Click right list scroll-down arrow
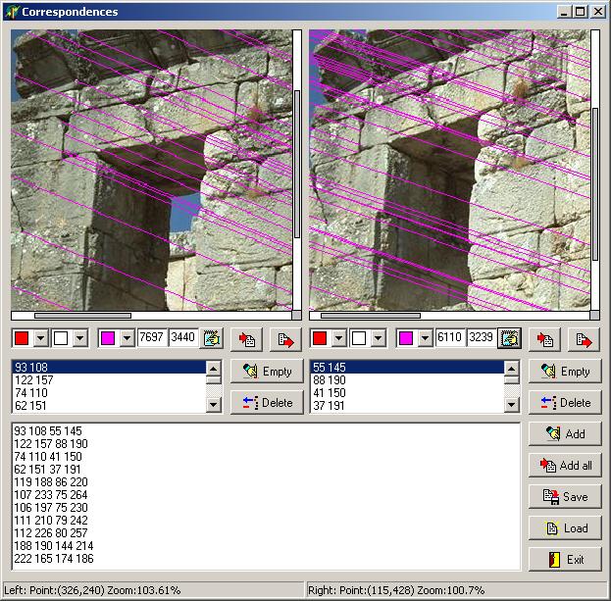The image size is (611, 601). point(512,405)
